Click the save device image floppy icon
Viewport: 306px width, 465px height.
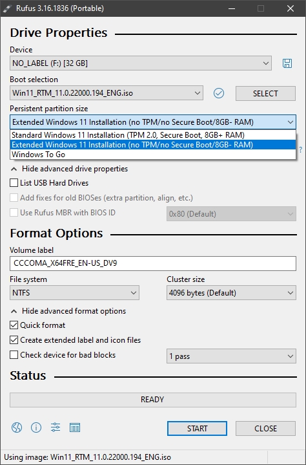coord(287,63)
